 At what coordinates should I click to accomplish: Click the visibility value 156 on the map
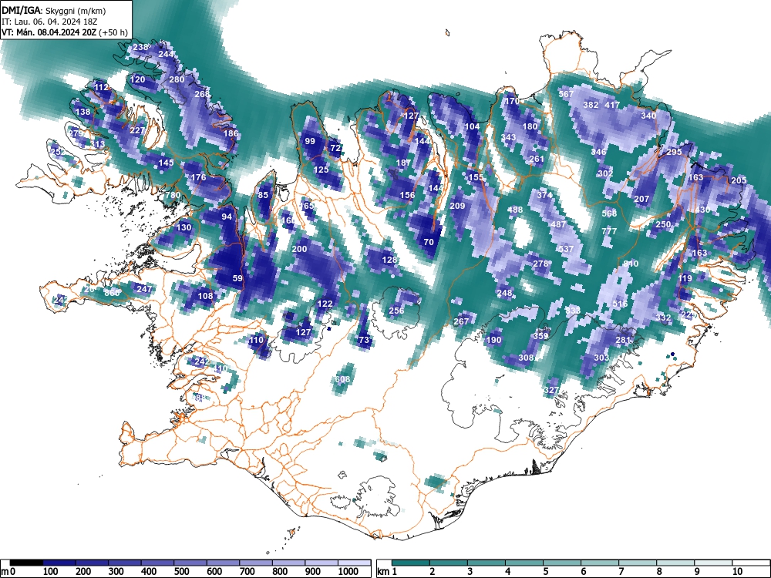point(407,195)
